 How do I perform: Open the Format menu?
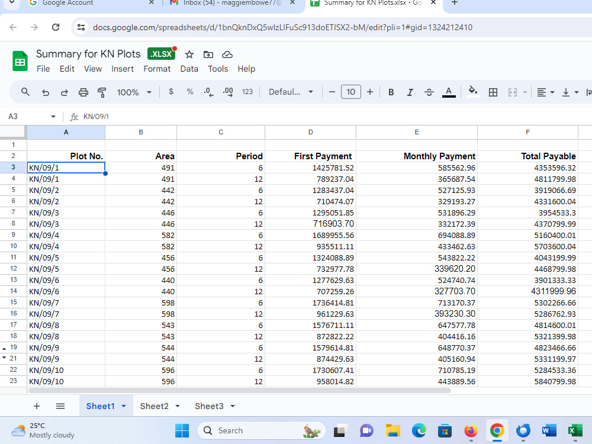click(x=157, y=69)
